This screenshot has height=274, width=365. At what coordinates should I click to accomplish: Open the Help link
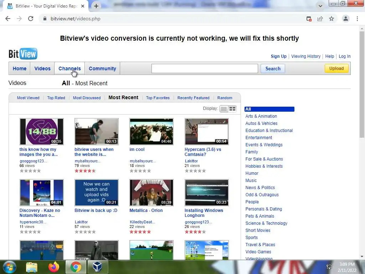pos(330,56)
